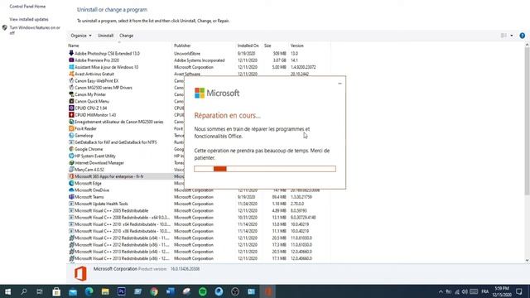Open Microsoft Edge from taskbar
This screenshot has width=530, height=298.
point(89,291)
